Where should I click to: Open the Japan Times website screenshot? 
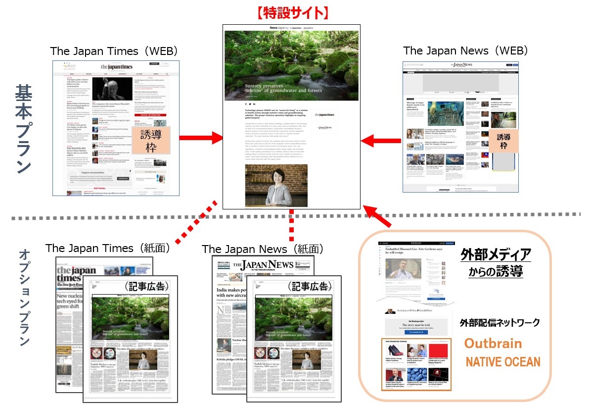(x=116, y=128)
